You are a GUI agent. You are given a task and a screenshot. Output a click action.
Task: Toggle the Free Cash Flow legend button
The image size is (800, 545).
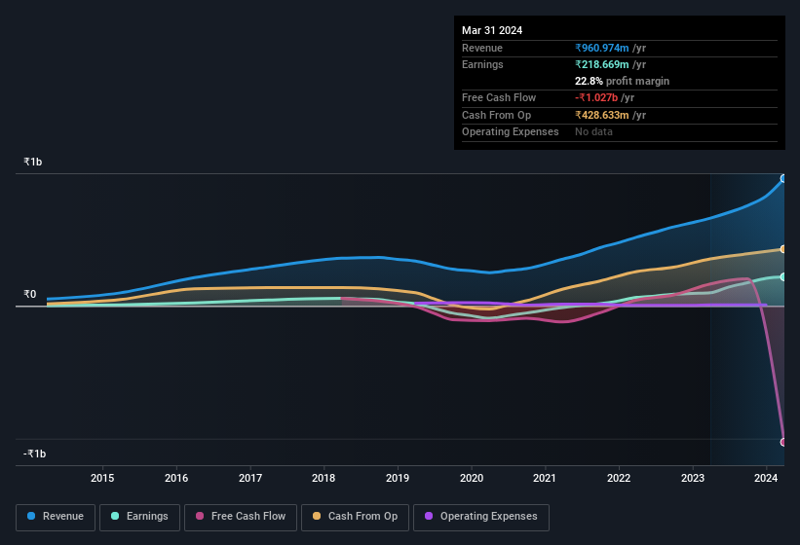(241, 517)
